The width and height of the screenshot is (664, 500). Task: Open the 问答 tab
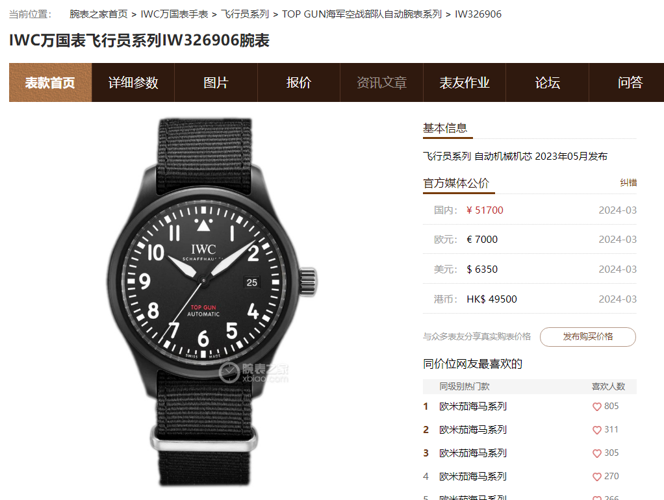tap(630, 82)
